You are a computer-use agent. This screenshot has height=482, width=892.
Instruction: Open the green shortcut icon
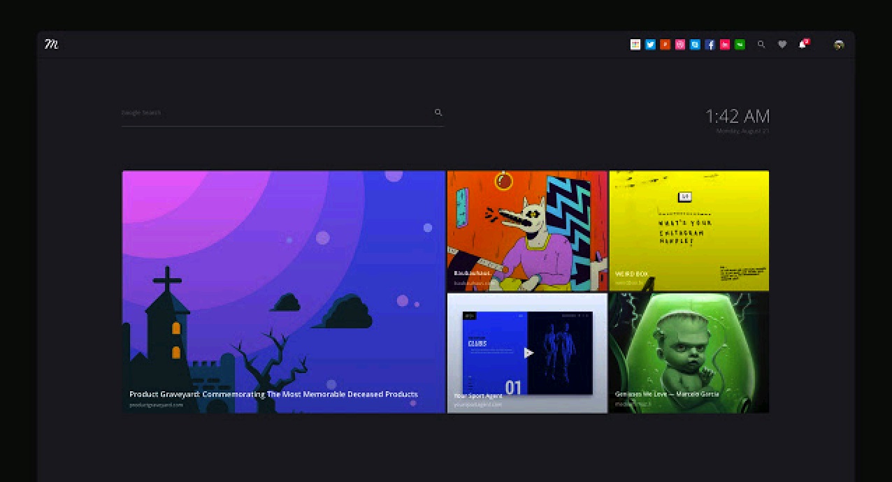point(740,45)
